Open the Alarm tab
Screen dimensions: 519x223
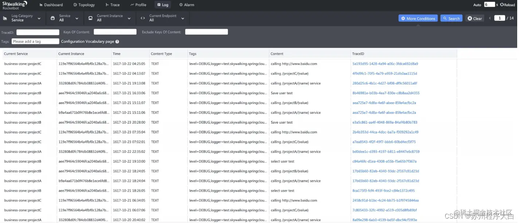pyautogui.click(x=187, y=5)
